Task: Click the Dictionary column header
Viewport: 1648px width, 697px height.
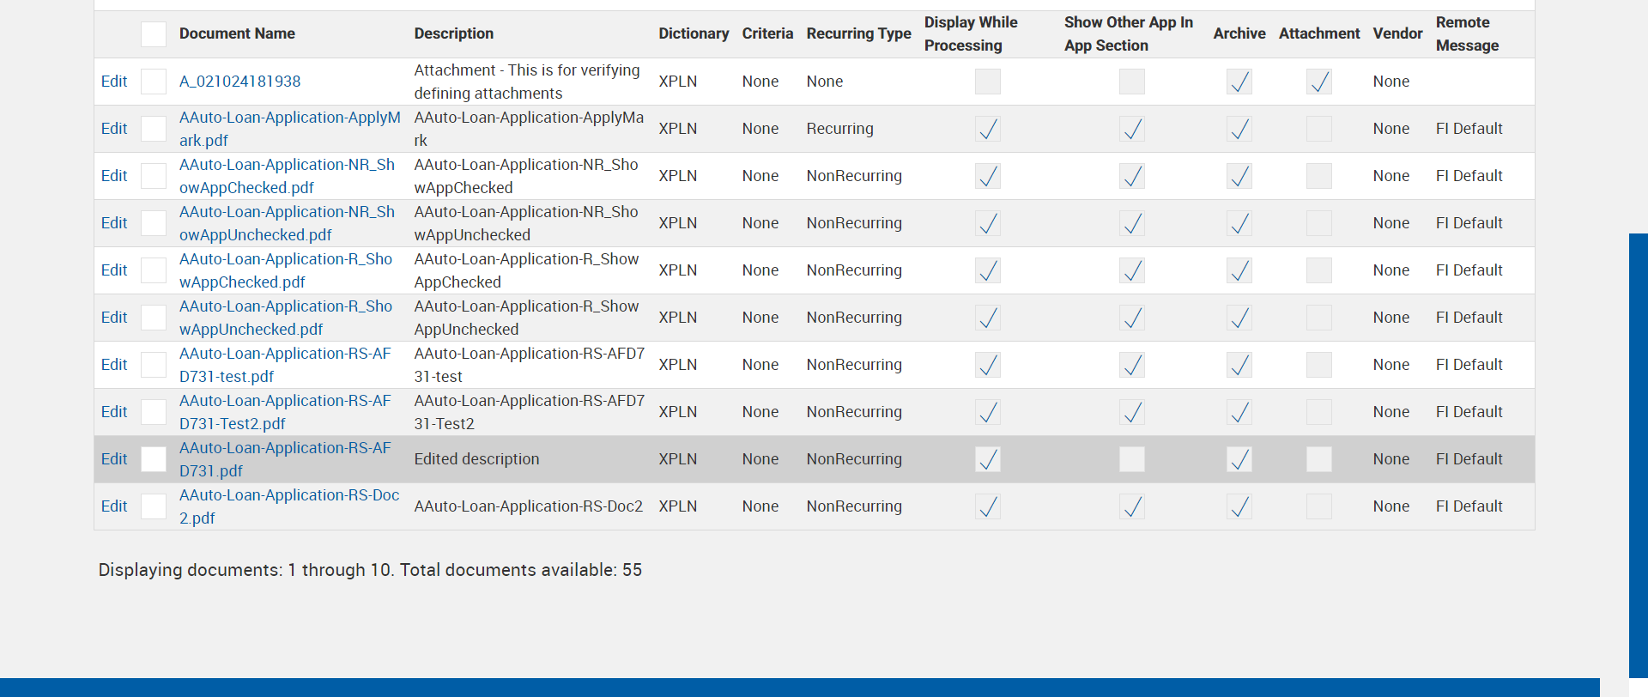Action: (694, 33)
